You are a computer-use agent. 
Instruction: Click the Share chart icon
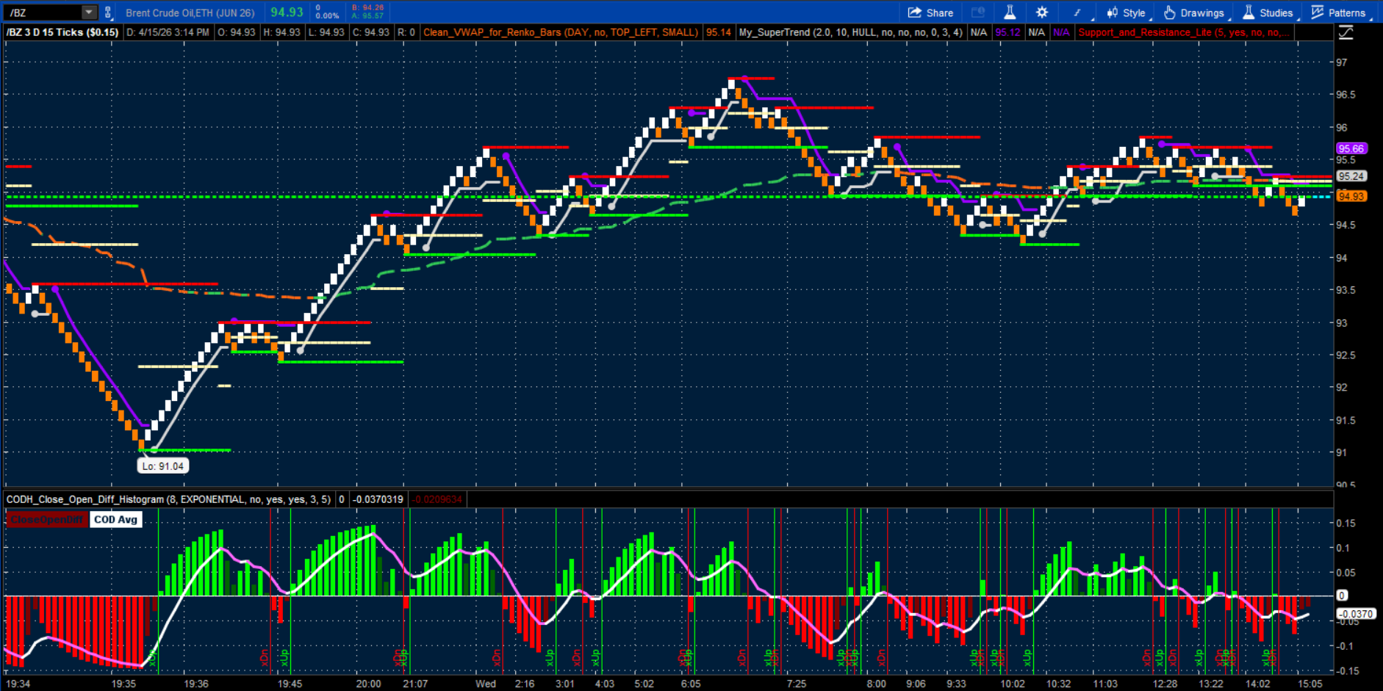coord(930,12)
